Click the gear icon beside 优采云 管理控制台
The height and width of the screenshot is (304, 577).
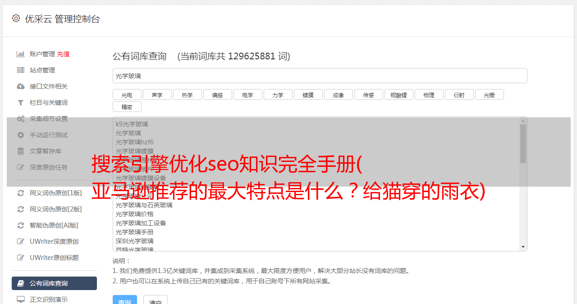pyautogui.click(x=16, y=18)
